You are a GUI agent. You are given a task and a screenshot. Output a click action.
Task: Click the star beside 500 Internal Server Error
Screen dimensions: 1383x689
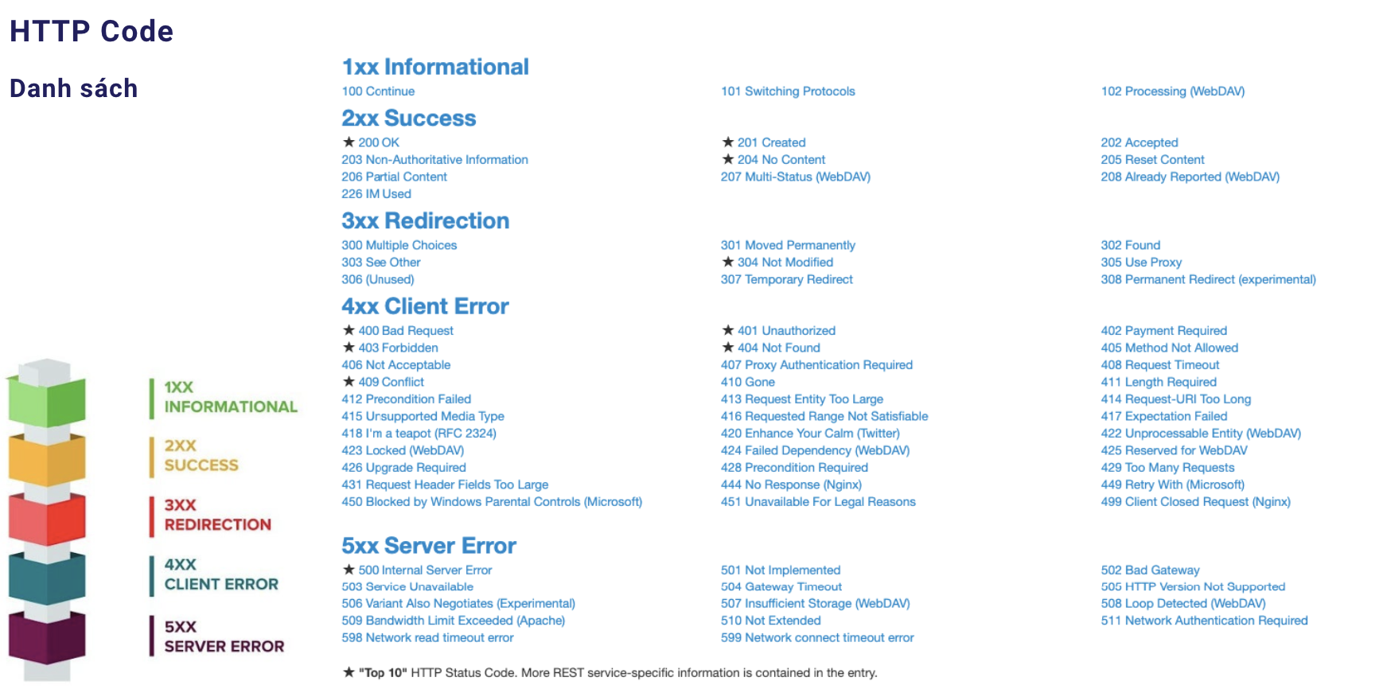[x=349, y=570]
